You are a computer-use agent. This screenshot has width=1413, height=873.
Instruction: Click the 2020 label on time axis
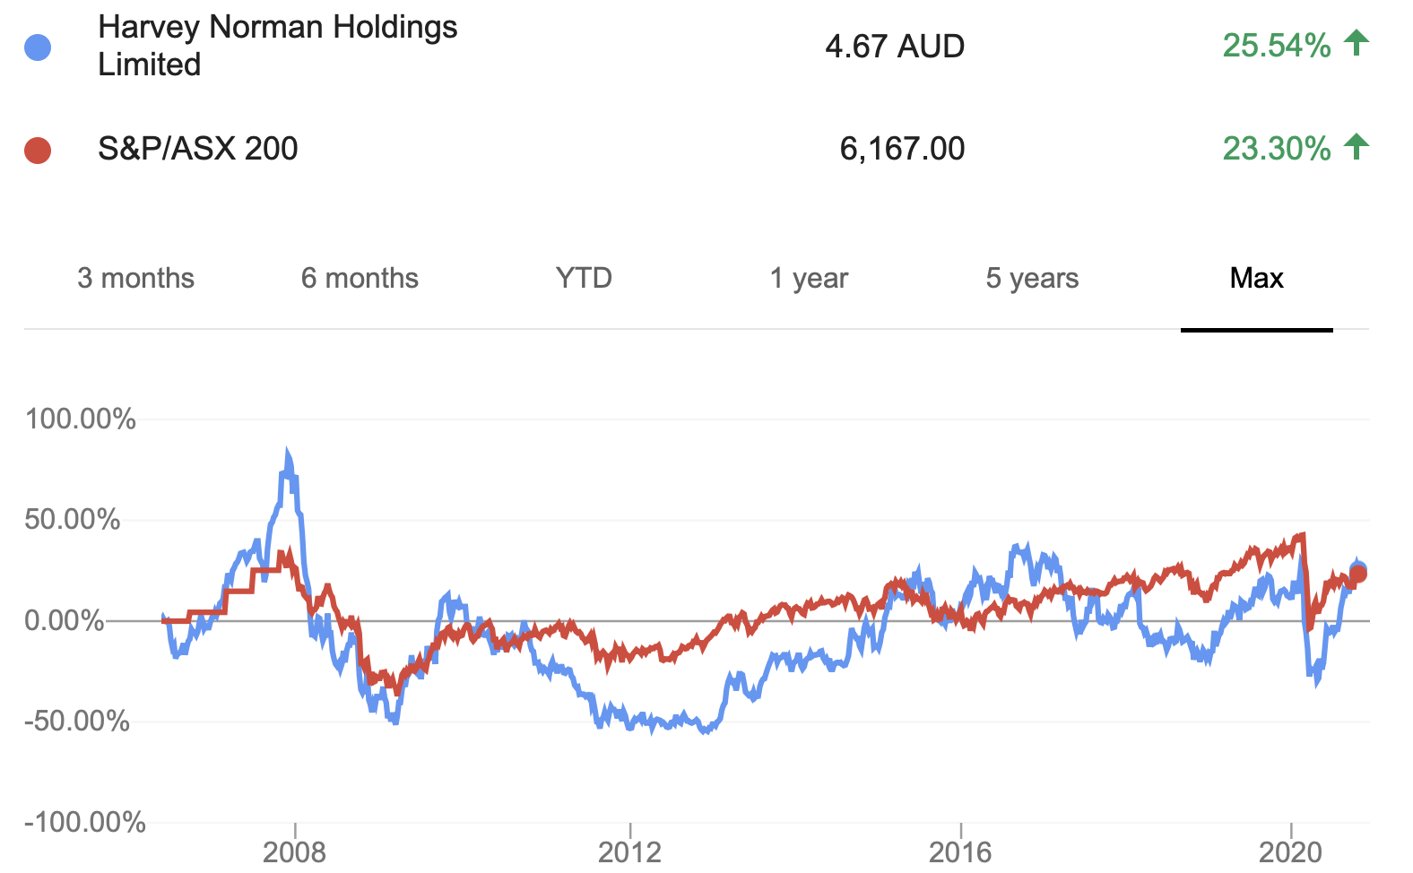(1290, 851)
